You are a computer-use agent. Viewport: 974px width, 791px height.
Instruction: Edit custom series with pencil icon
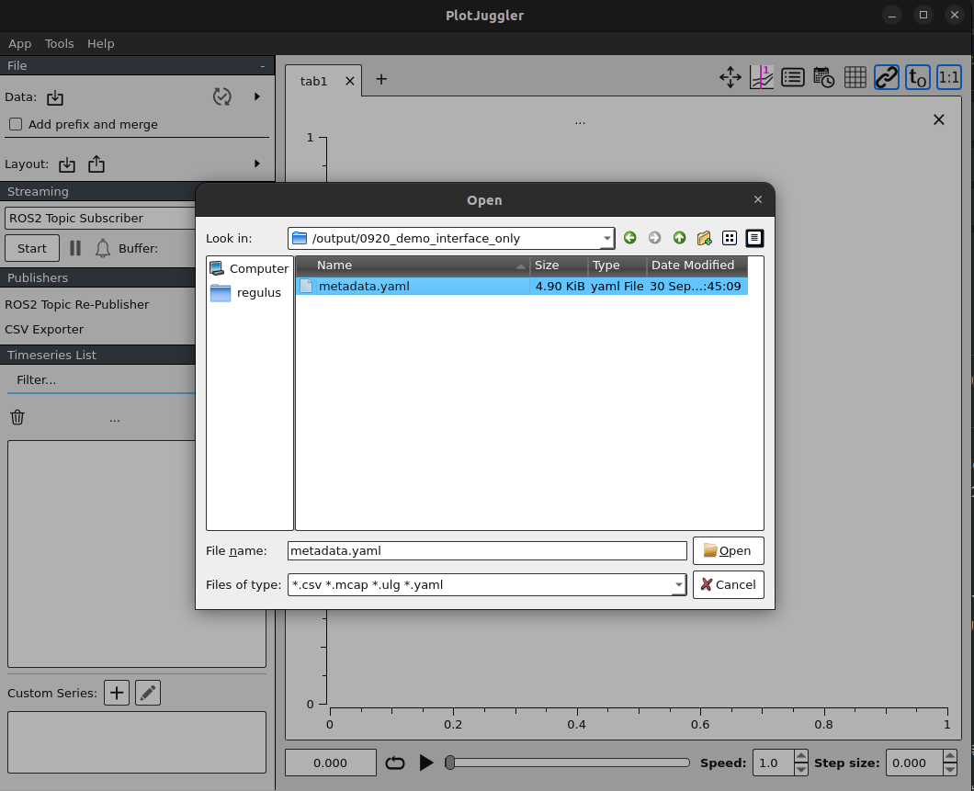pyautogui.click(x=148, y=693)
